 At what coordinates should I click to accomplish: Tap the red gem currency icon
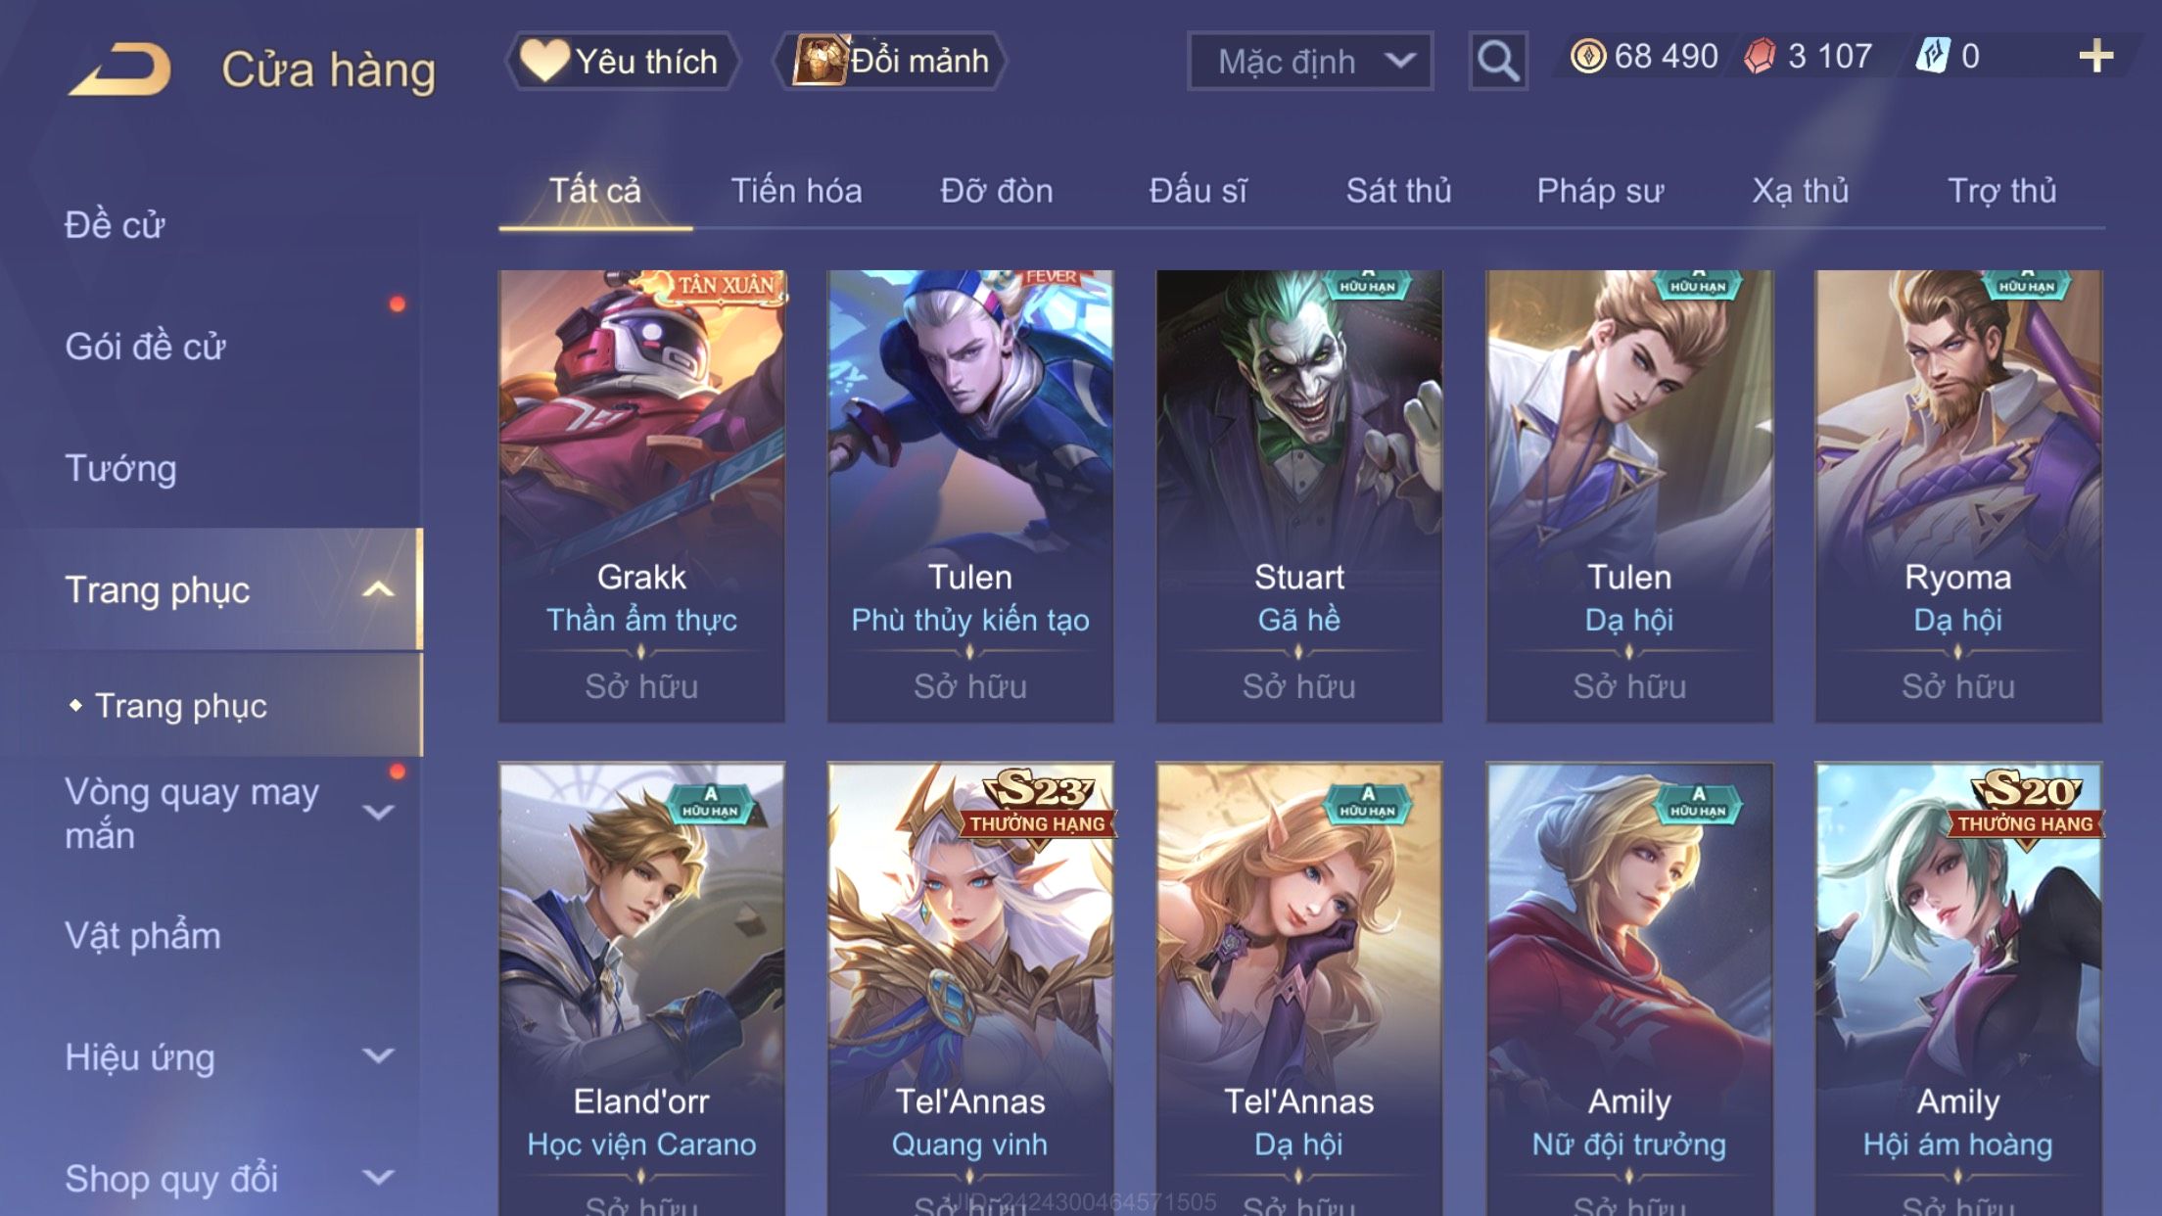(x=1760, y=56)
